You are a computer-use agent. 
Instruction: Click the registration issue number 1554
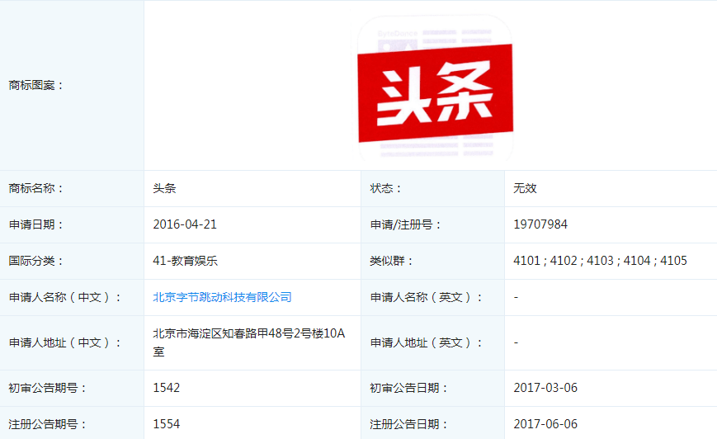coord(167,424)
